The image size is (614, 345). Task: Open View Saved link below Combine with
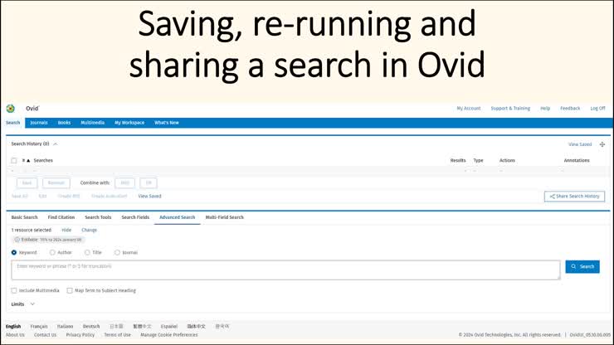(149, 197)
